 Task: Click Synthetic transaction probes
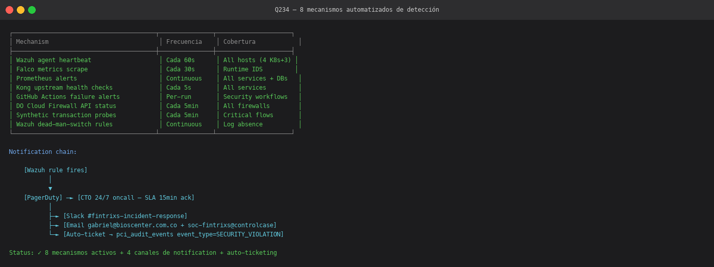(66, 115)
